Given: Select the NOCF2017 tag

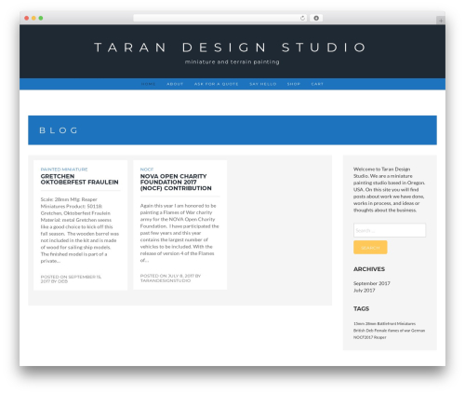Looking at the screenshot, I should [x=364, y=337].
